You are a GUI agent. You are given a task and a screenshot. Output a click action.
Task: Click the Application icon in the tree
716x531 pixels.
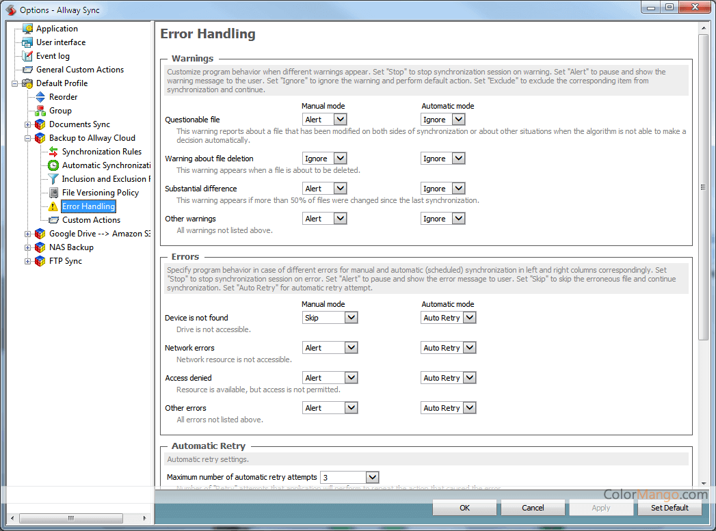[27, 29]
